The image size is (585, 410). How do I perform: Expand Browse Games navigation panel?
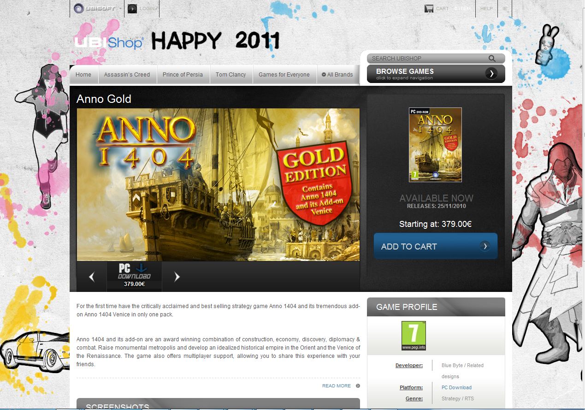click(436, 74)
